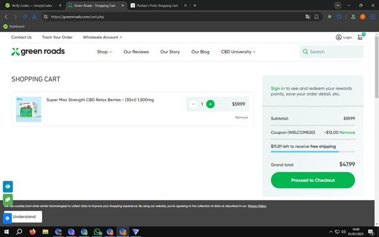Image resolution: width=379 pixels, height=237 pixels.
Task: Open Our Story menu item
Action: (170, 52)
